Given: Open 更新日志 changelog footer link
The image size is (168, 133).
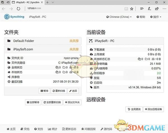Looking at the screenshot, I should 69,129.
